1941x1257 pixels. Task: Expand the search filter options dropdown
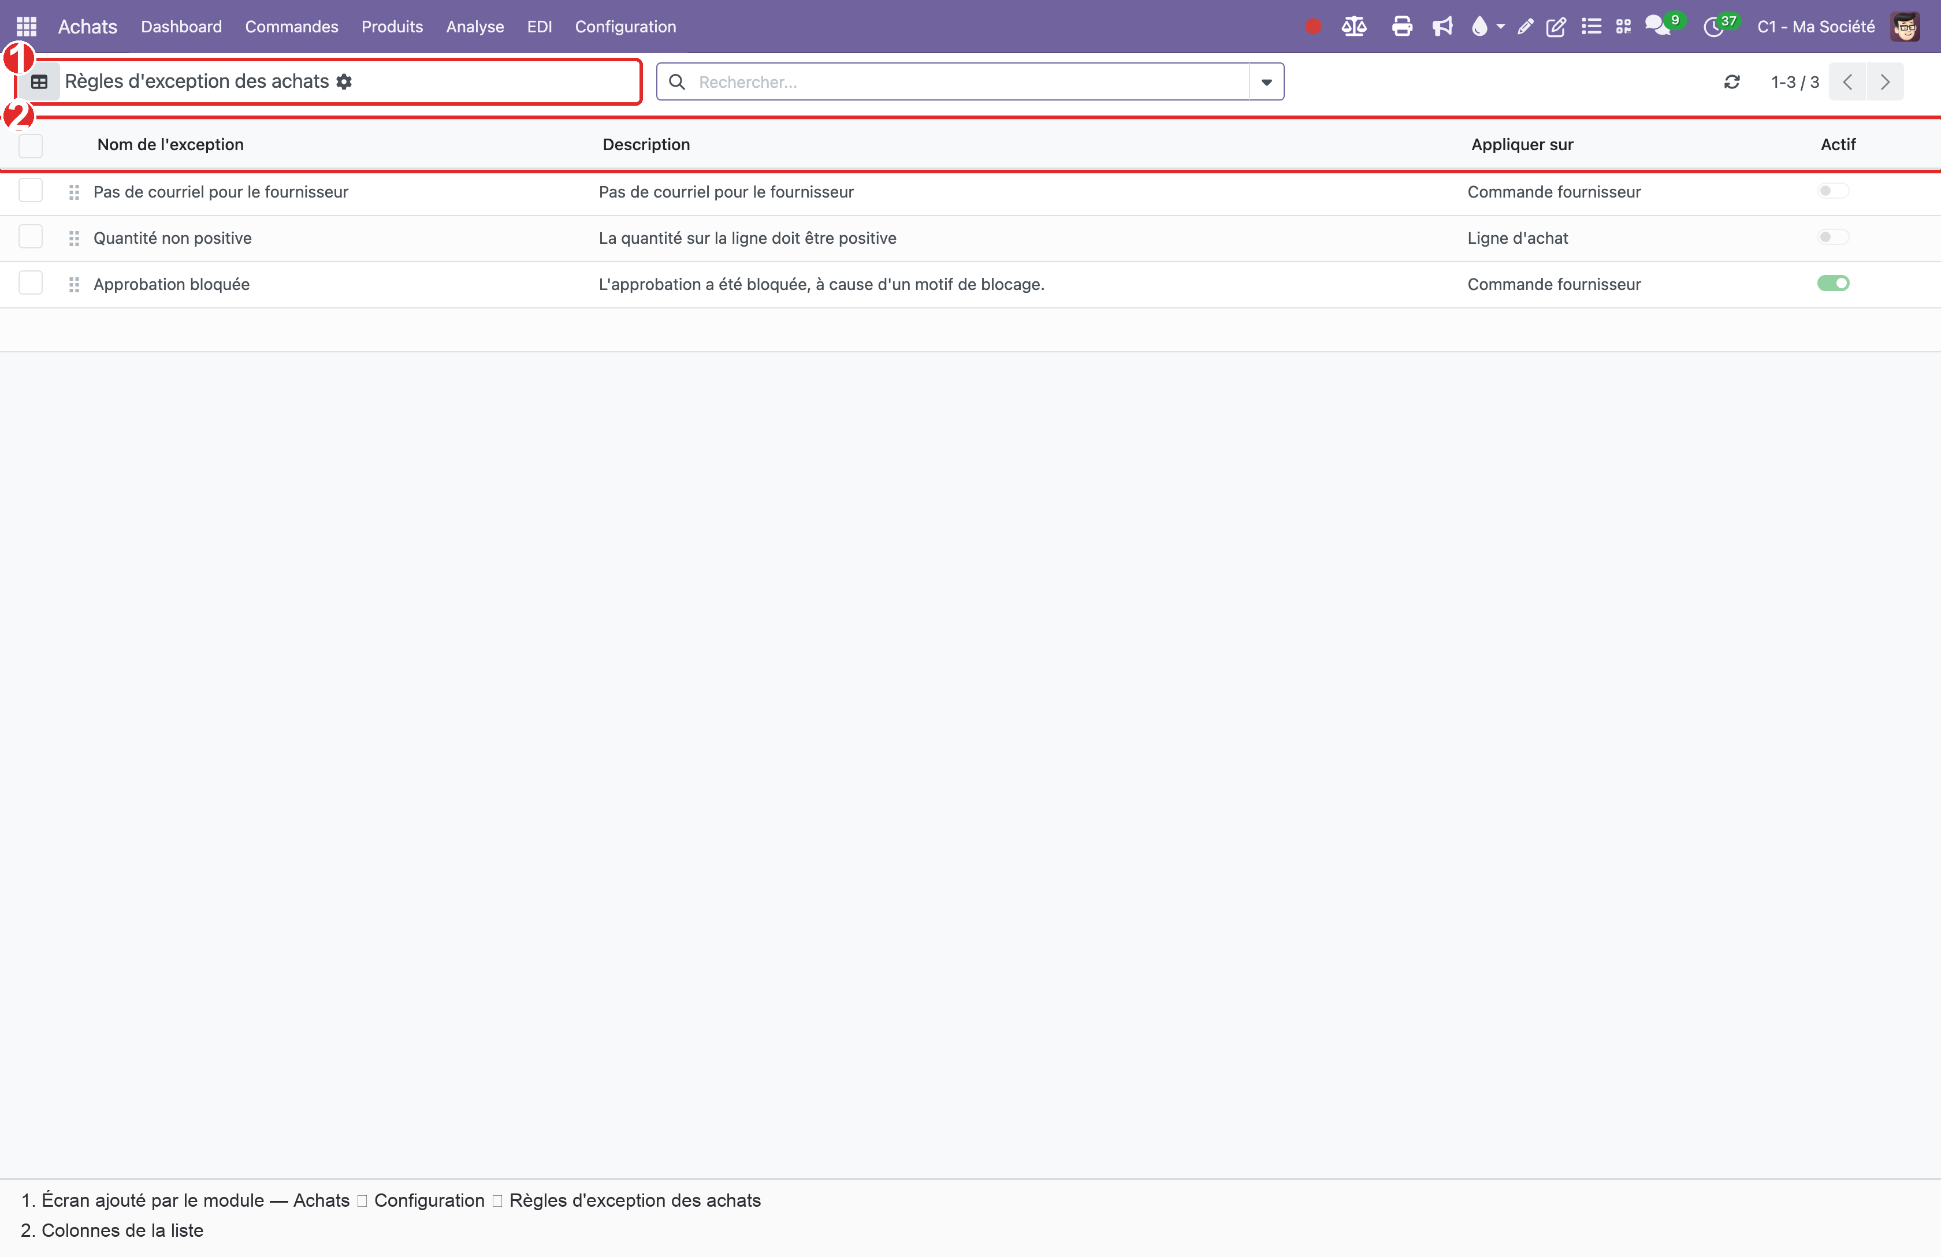(1266, 81)
